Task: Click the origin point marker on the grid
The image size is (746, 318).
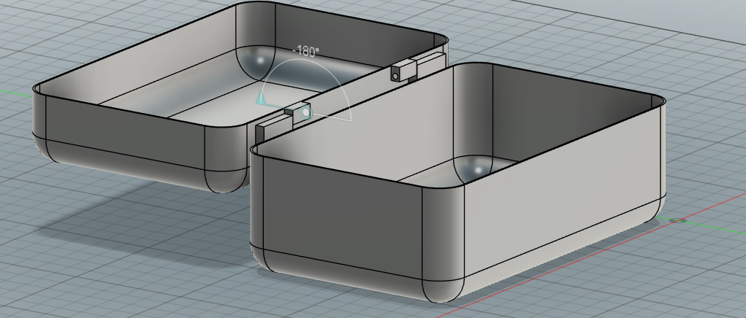Action: tap(677, 221)
